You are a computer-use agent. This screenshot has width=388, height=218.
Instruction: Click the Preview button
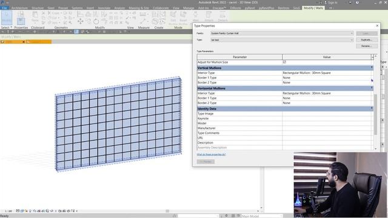click(206, 162)
